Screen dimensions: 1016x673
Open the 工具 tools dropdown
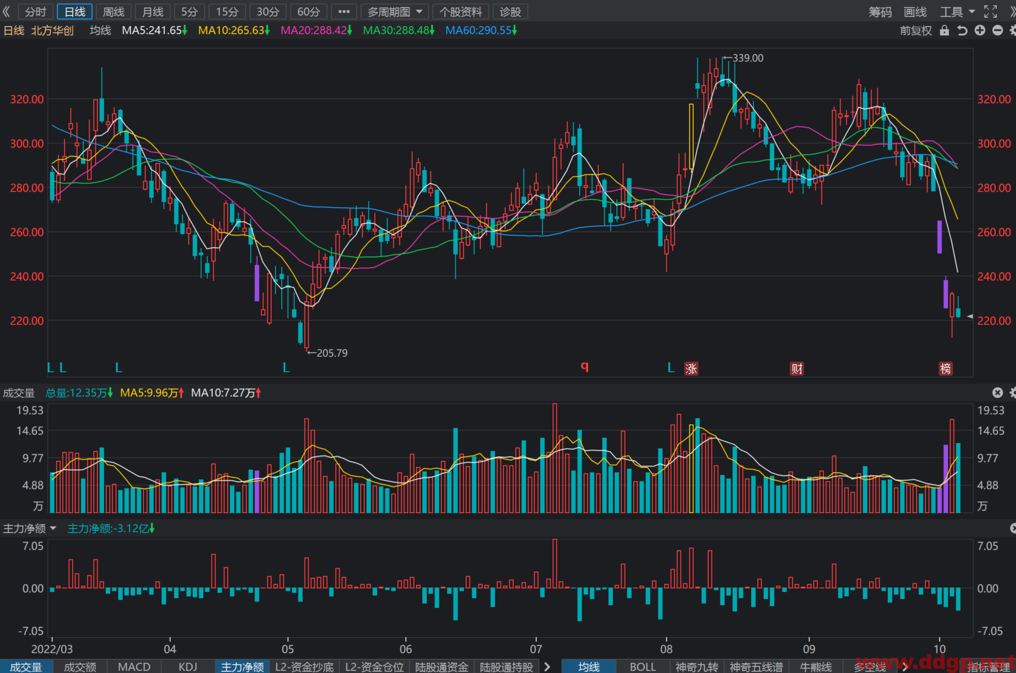pyautogui.click(x=957, y=12)
